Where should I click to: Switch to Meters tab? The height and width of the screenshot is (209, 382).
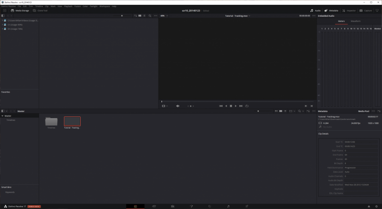point(341,21)
